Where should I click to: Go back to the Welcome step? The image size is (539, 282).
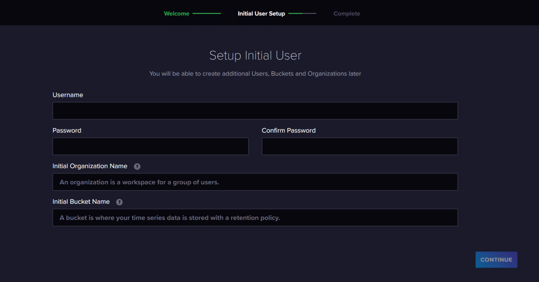pyautogui.click(x=177, y=14)
